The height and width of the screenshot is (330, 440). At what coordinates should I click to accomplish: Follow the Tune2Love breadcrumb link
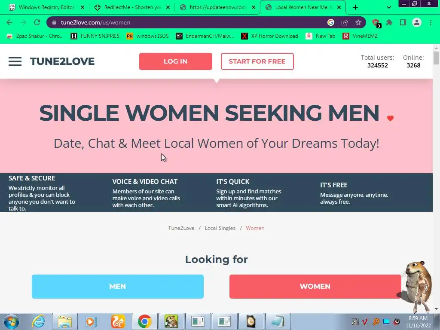coord(181,228)
